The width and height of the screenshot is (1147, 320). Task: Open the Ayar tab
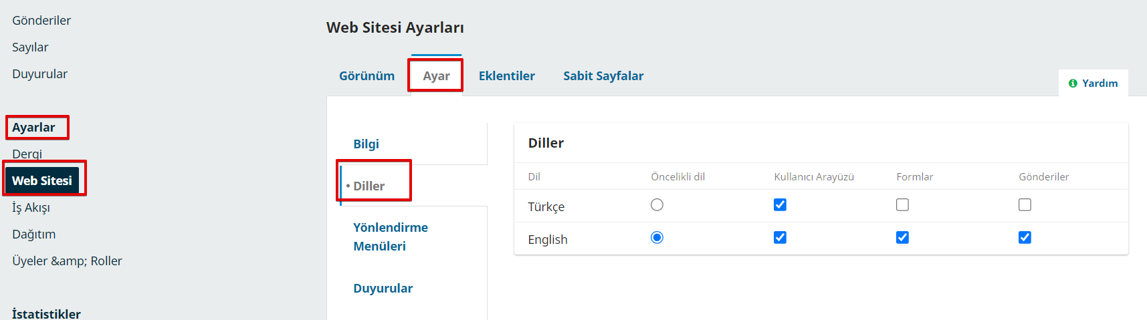(436, 76)
